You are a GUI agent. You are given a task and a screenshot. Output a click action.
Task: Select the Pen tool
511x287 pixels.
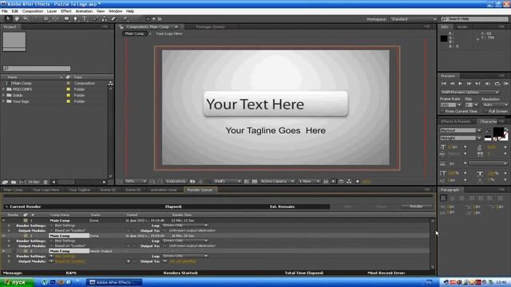[x=76, y=19]
